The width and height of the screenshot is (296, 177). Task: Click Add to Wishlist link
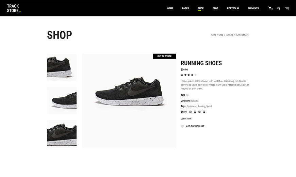(195, 126)
